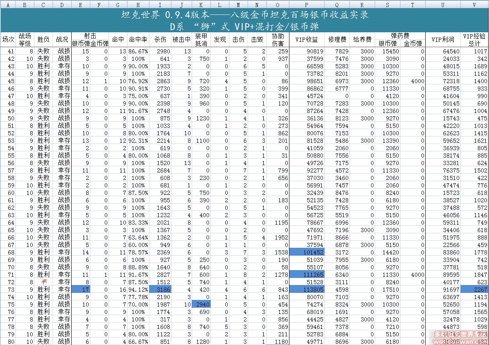Select the highlighted cell with value 2940

(x=201, y=304)
